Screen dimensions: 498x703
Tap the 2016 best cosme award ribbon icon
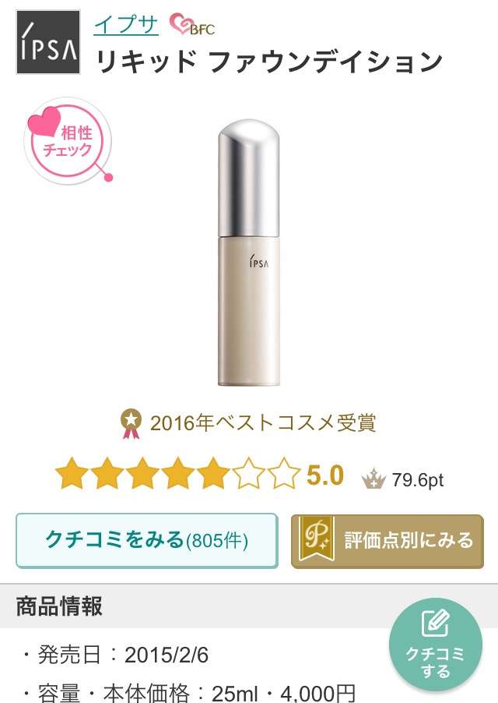(131, 424)
